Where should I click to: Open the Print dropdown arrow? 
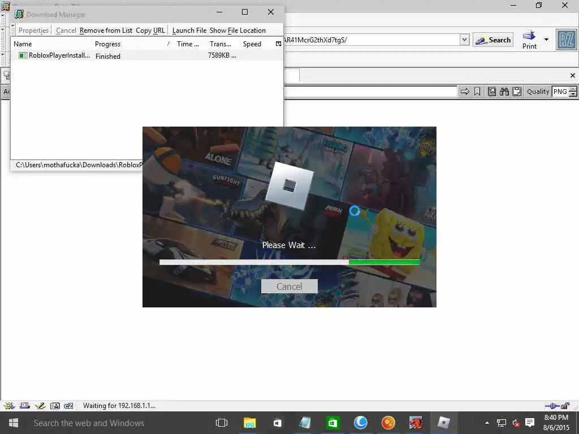point(546,40)
